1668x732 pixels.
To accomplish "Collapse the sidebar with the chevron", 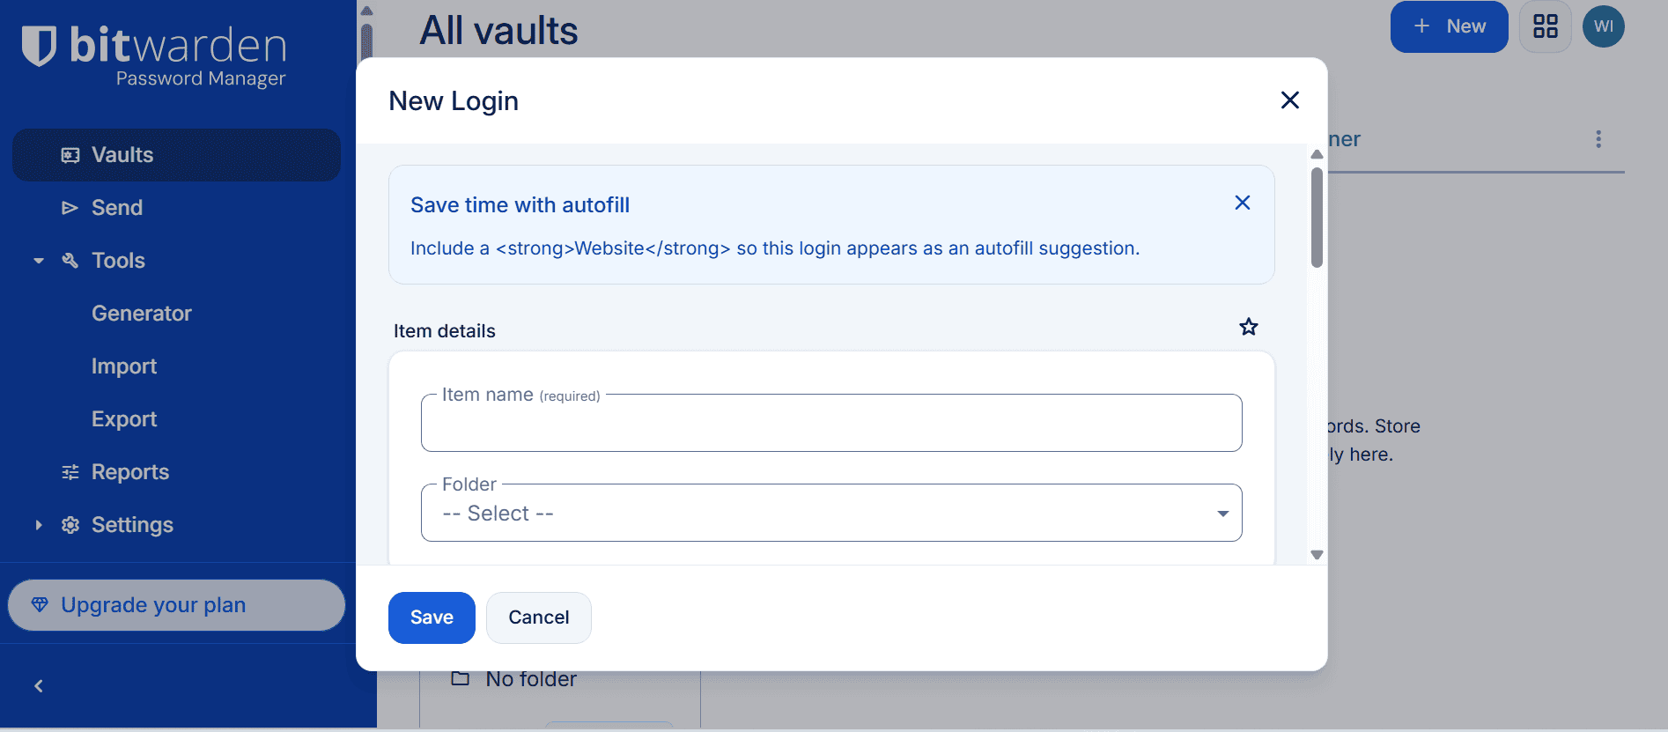I will coord(39,686).
